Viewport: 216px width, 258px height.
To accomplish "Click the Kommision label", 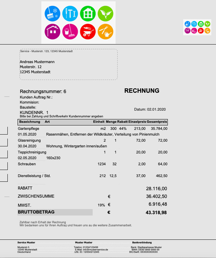I will point(29,102).
